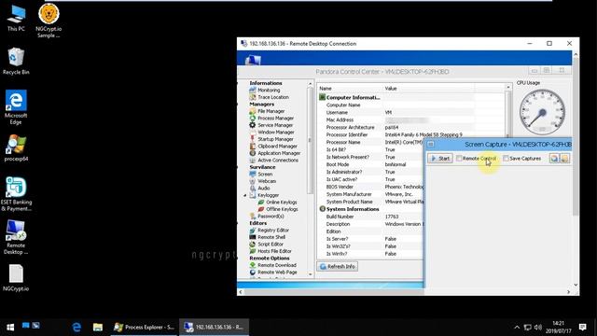This screenshot has height=336, width=597.
Task: Open File Explorer from the taskbar
Action: pyautogui.click(x=98, y=327)
